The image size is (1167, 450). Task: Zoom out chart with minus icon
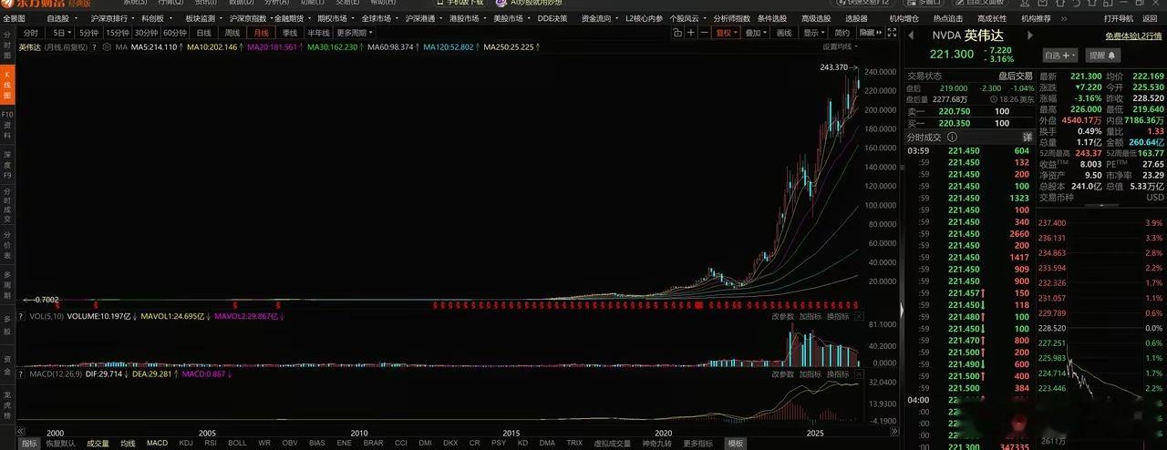pos(705,33)
